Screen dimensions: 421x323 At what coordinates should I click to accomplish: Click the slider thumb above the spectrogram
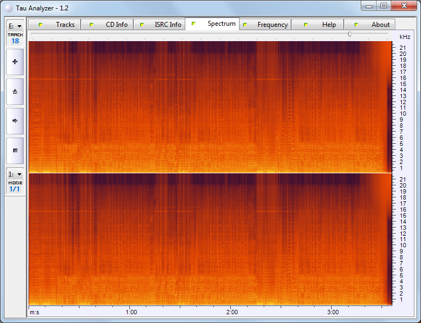pos(350,34)
